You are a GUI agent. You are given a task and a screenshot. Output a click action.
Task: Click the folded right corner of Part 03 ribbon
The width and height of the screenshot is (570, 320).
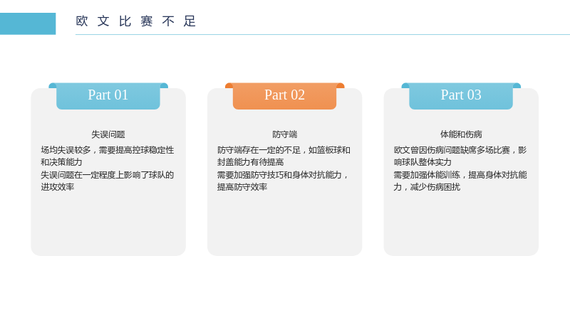click(x=517, y=85)
